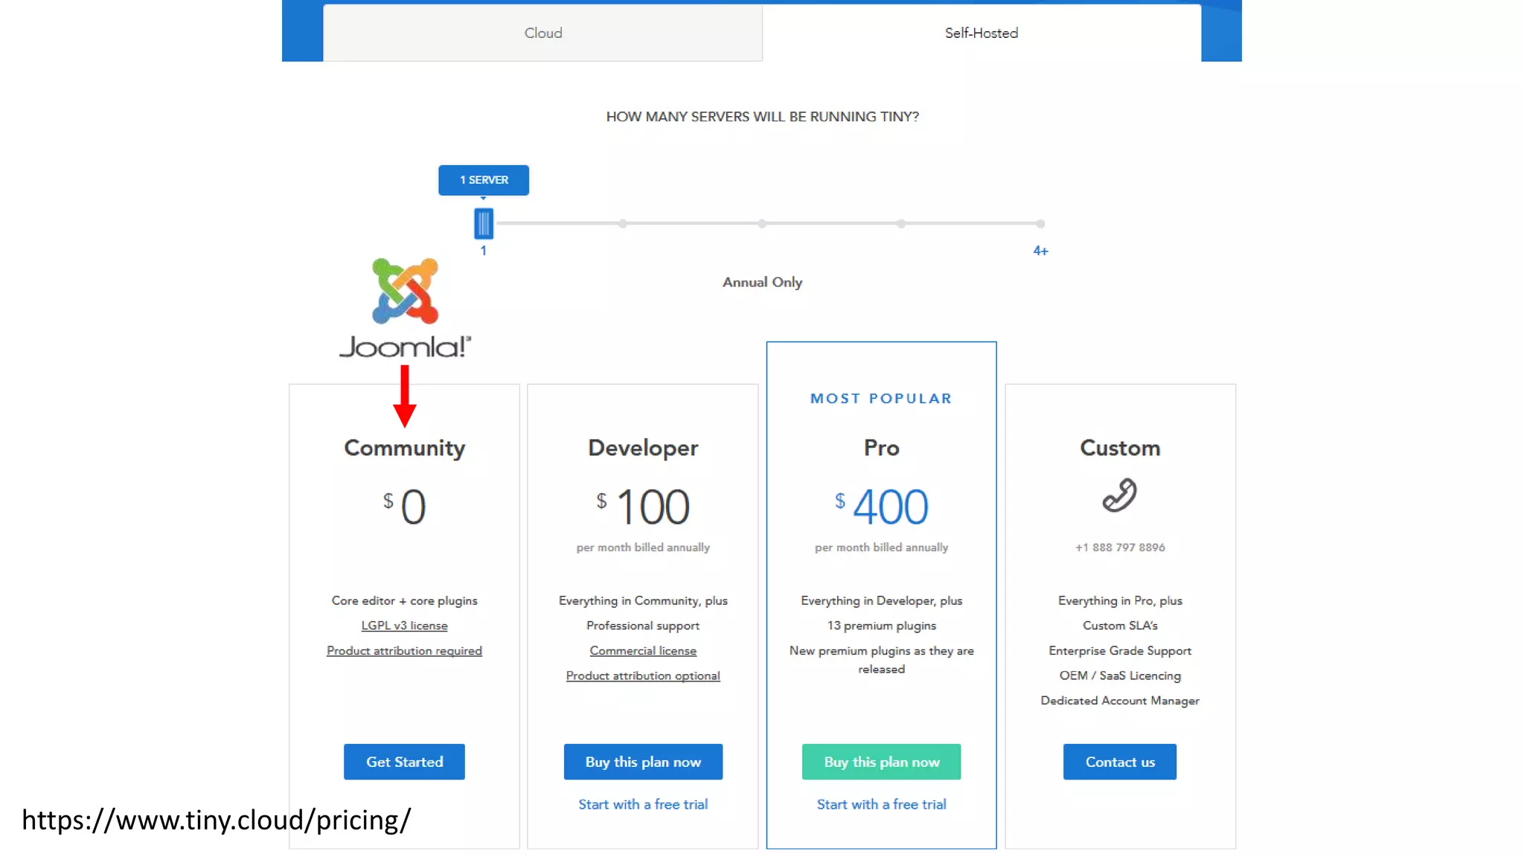This screenshot has width=1524, height=857.
Task: Click the server count question heading
Action: (x=762, y=117)
